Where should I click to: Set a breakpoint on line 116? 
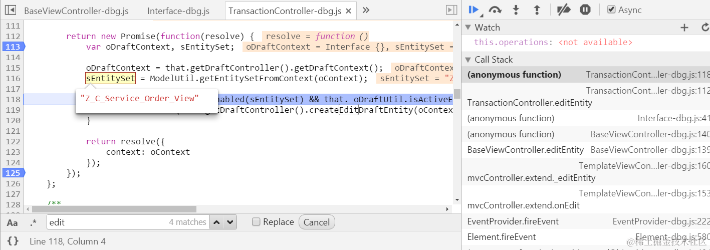pyautogui.click(x=12, y=78)
